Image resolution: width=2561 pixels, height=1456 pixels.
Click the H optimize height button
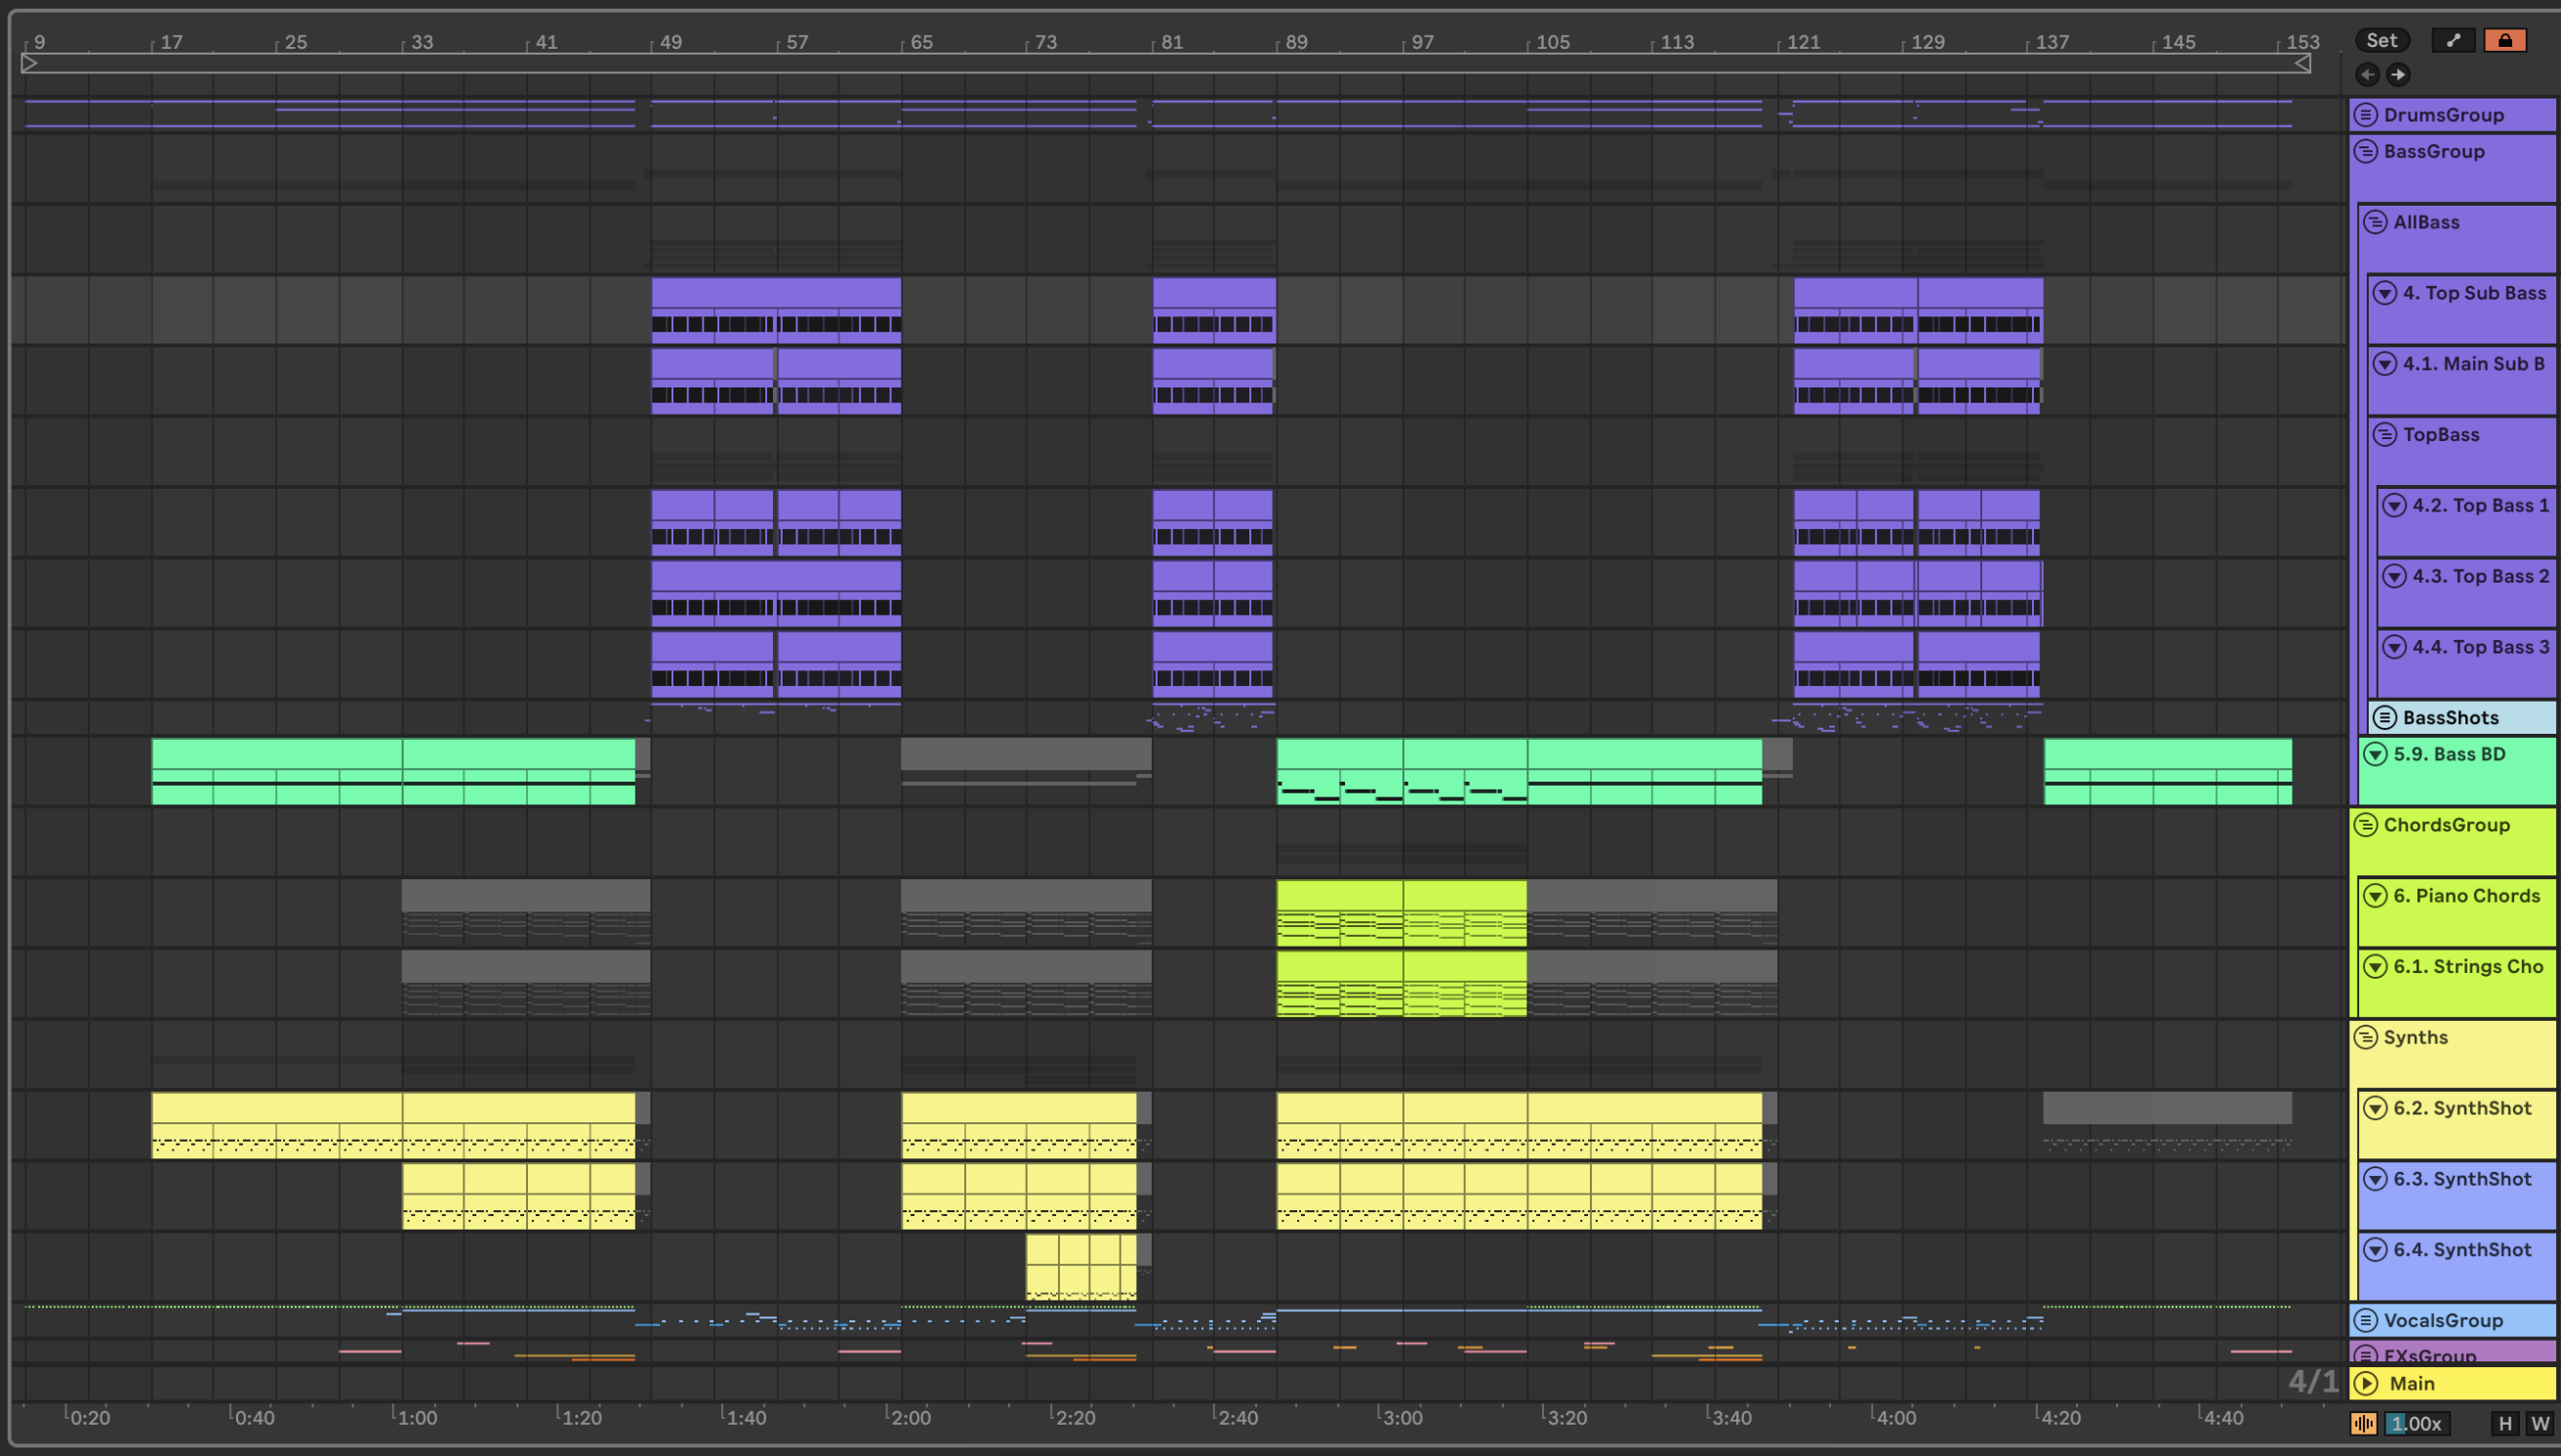click(2505, 1423)
